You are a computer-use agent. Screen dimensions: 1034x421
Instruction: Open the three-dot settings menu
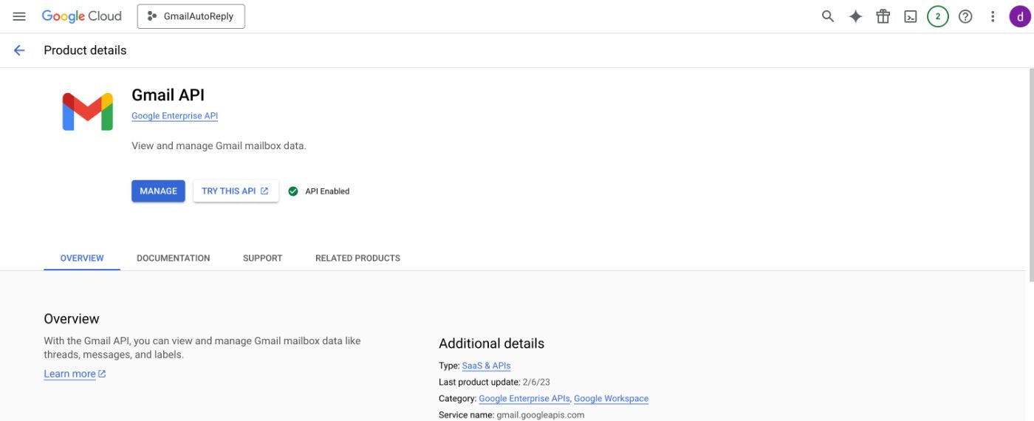click(x=993, y=16)
